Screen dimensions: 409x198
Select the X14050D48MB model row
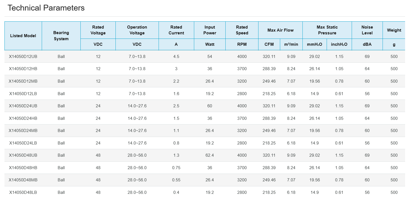[x=23, y=180]
